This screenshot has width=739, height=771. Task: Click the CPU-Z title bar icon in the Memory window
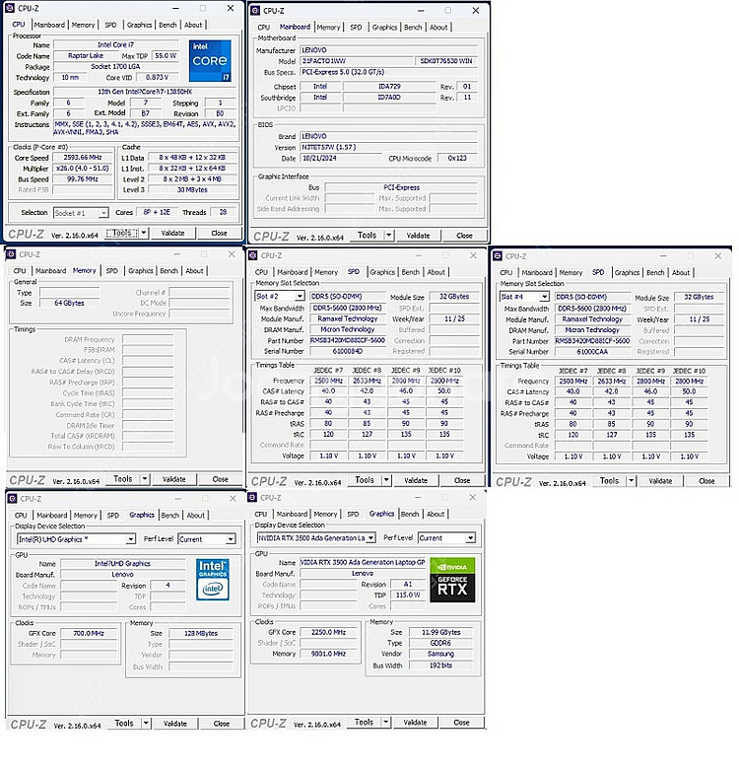coord(10,254)
